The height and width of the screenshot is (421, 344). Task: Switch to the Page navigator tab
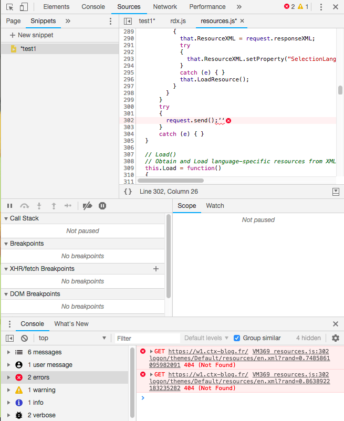[x=14, y=21]
